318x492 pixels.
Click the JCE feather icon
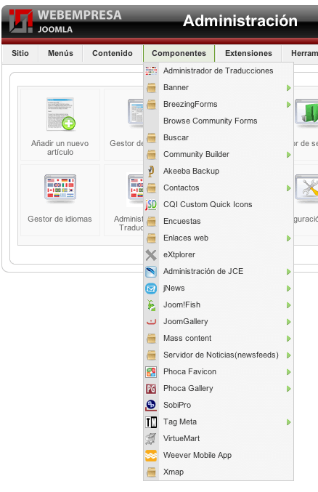(x=151, y=271)
